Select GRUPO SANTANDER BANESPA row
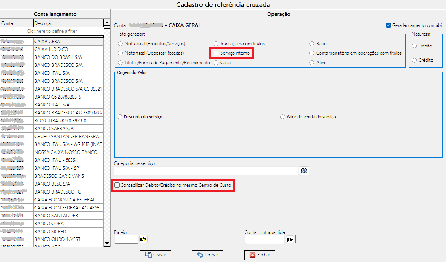Screen dimensions: 446x262 (x=52, y=137)
